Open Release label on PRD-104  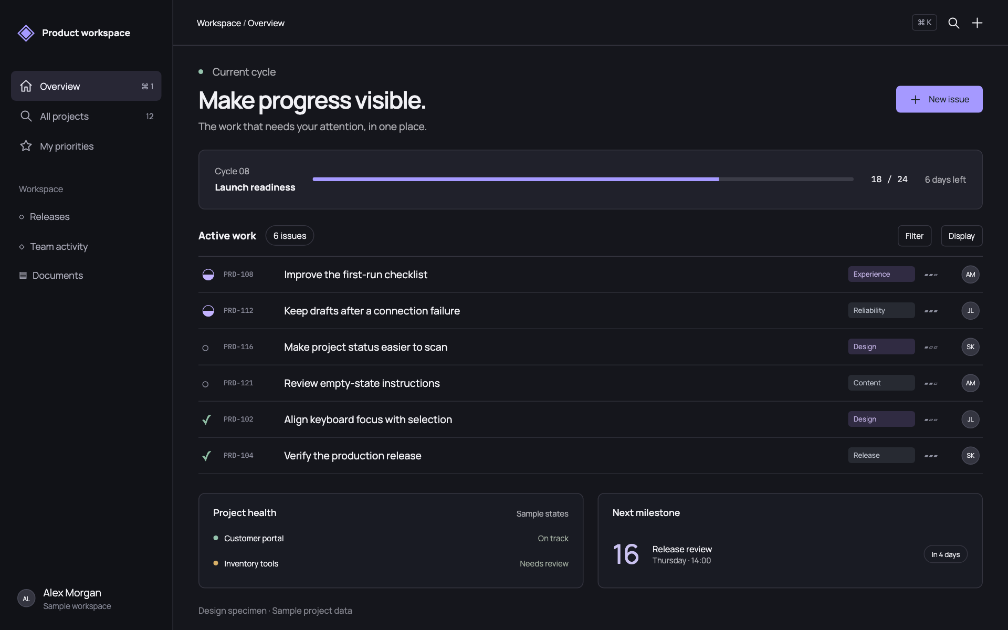point(881,455)
